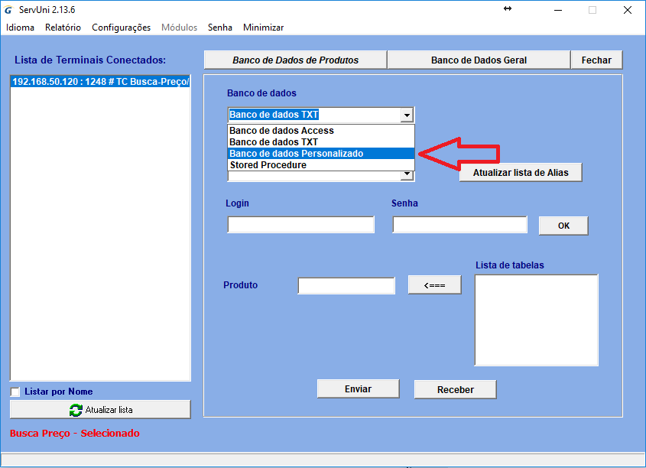Enable the Listar por Nome checkbox

click(x=15, y=392)
